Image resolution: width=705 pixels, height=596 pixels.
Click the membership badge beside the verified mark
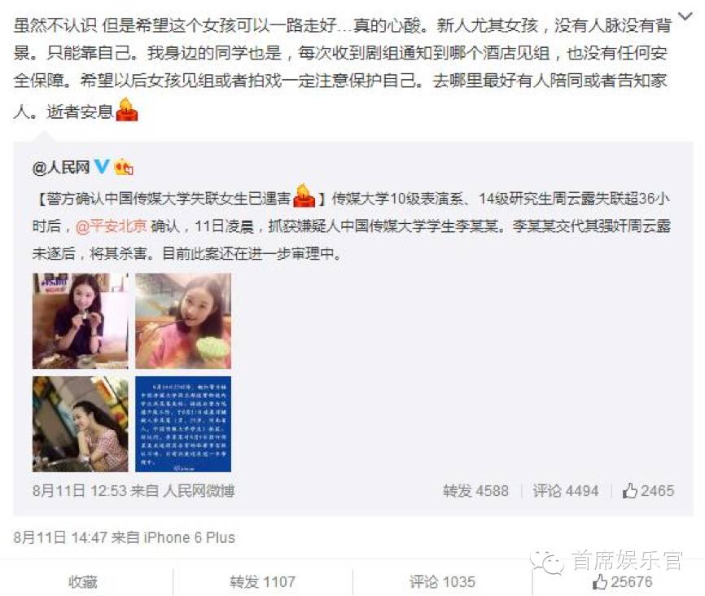124,167
